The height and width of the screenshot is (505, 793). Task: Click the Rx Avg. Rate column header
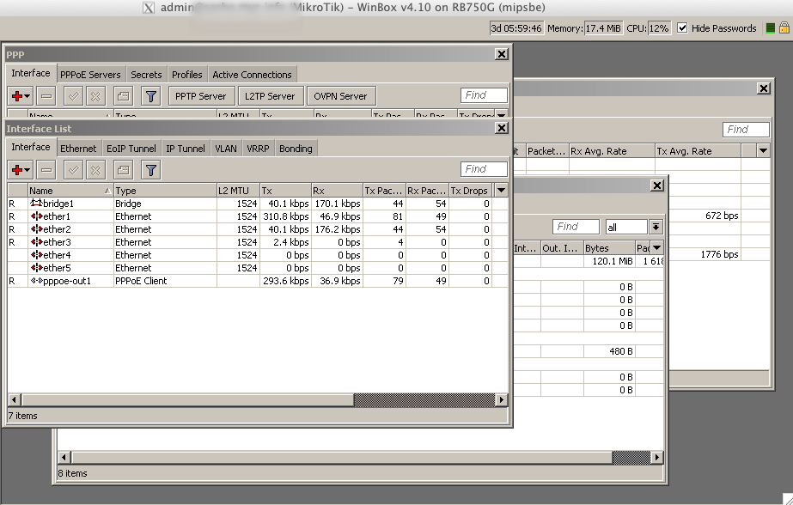(612, 150)
